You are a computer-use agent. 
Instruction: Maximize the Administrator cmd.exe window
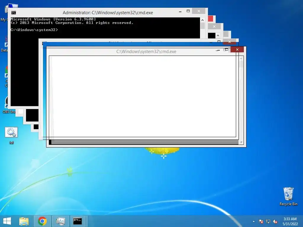[x=188, y=11]
